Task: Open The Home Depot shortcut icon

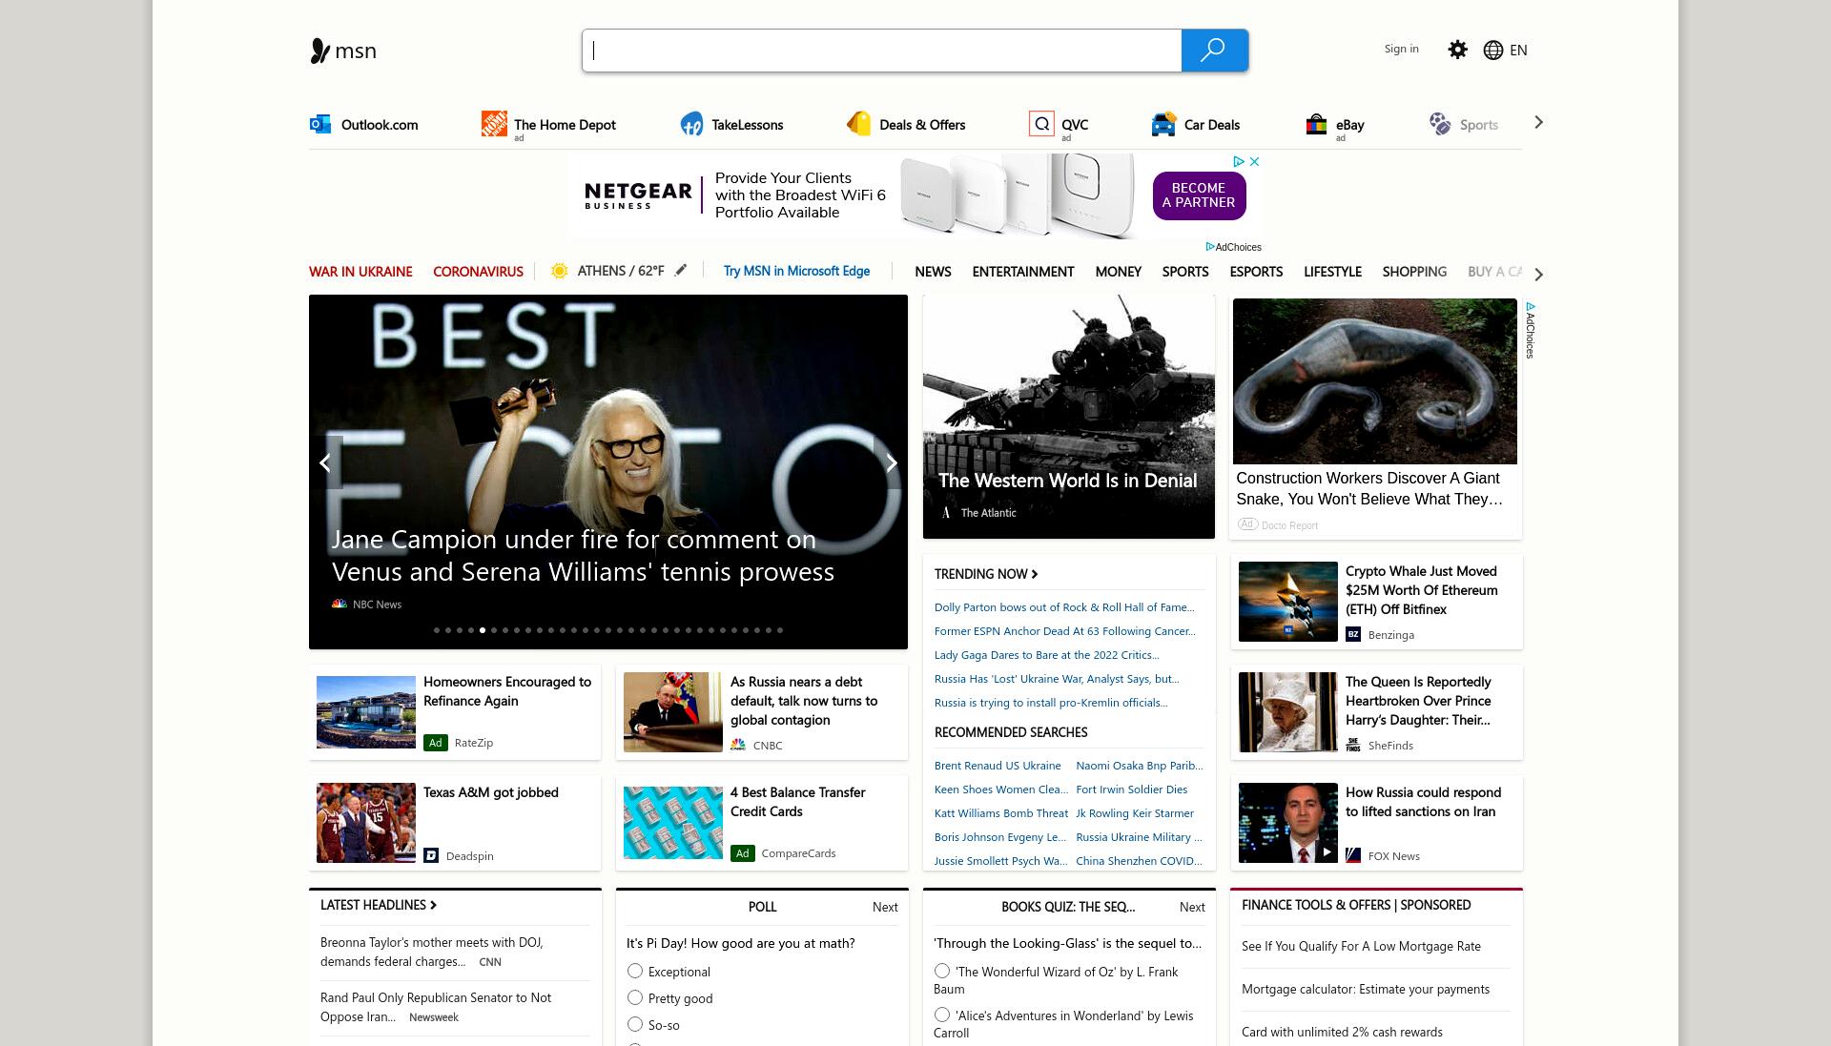Action: 494,123
